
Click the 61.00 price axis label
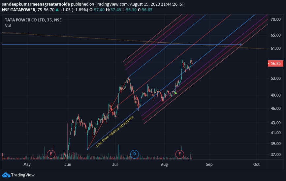tap(275, 48)
